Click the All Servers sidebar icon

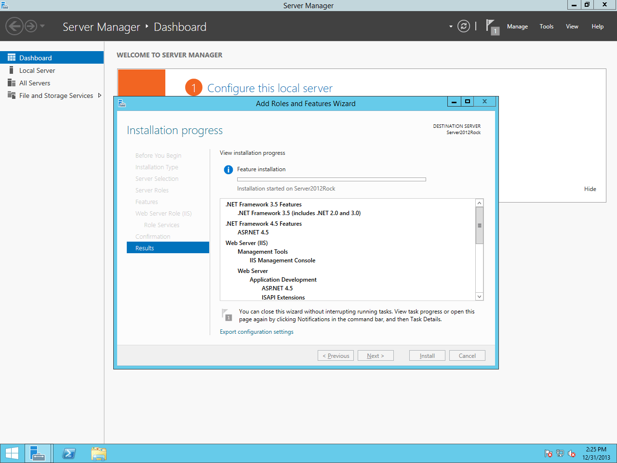click(12, 83)
